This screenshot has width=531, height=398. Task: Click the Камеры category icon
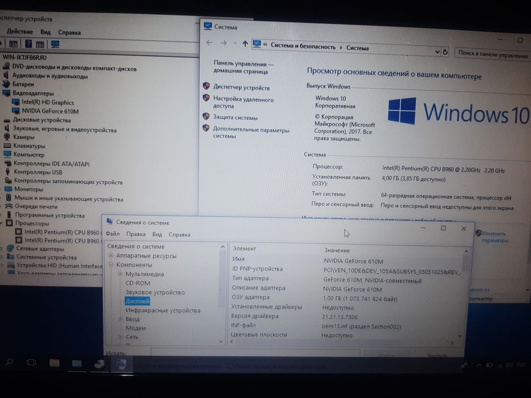click(7, 136)
